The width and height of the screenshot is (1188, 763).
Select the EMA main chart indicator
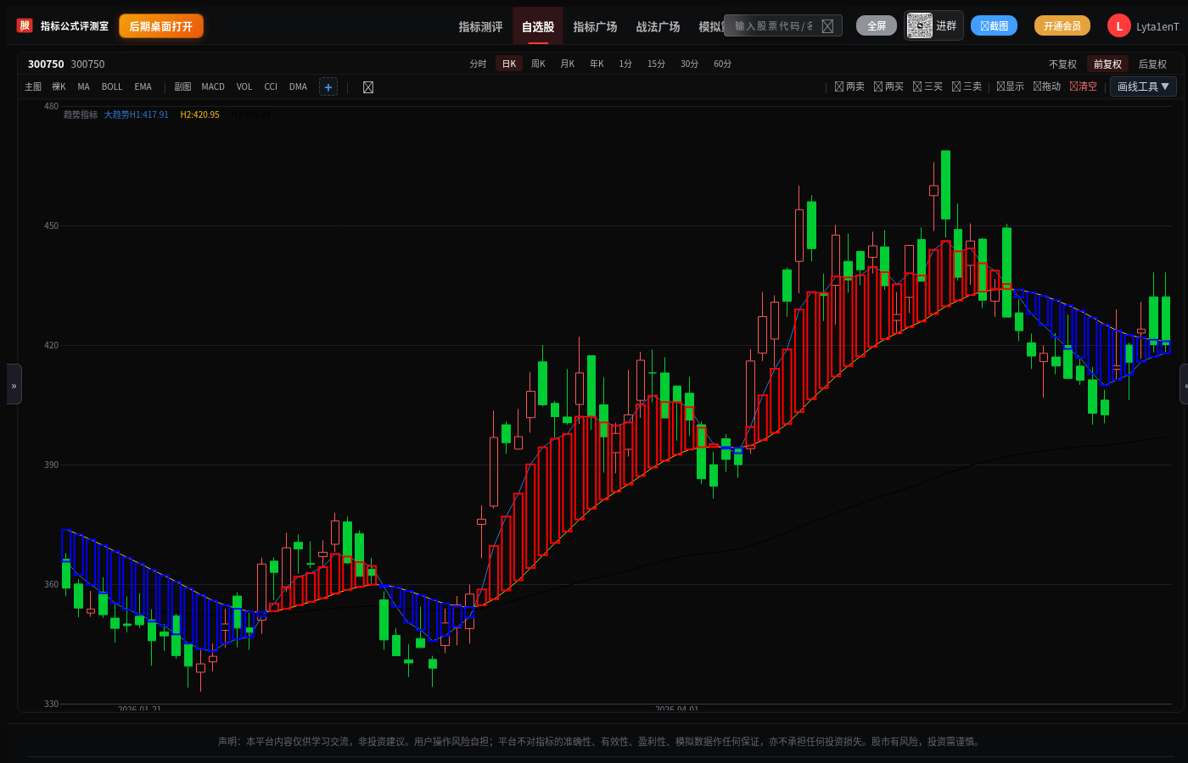(x=143, y=87)
